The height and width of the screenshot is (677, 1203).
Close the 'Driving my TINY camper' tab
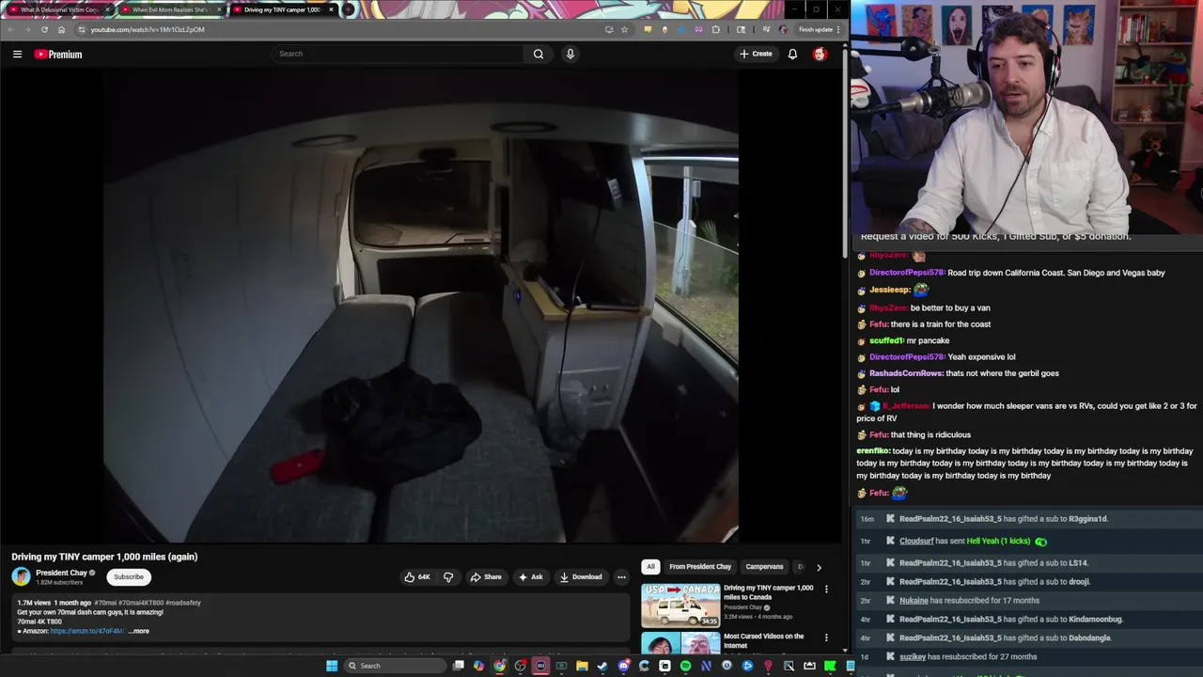point(331,9)
